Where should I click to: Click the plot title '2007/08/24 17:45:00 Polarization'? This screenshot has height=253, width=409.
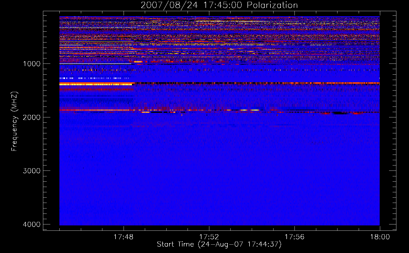tap(219, 5)
